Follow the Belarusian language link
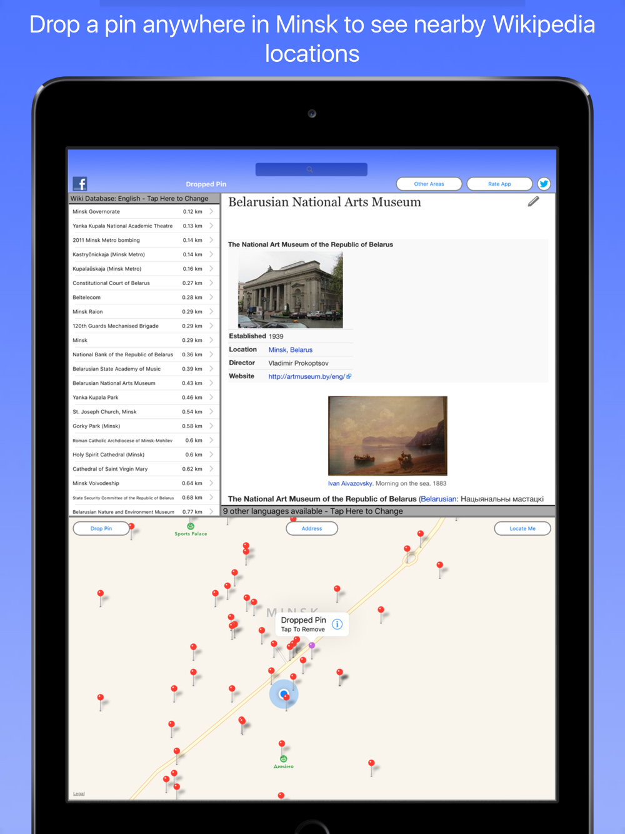The width and height of the screenshot is (625, 834). (439, 499)
